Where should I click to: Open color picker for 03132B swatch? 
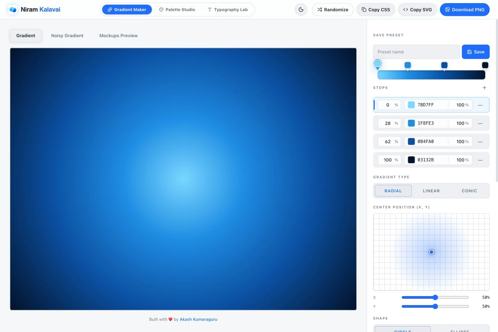click(x=411, y=160)
